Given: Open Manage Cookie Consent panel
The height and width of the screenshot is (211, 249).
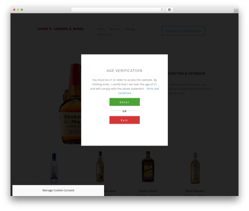Looking at the screenshot, I should (58, 191).
